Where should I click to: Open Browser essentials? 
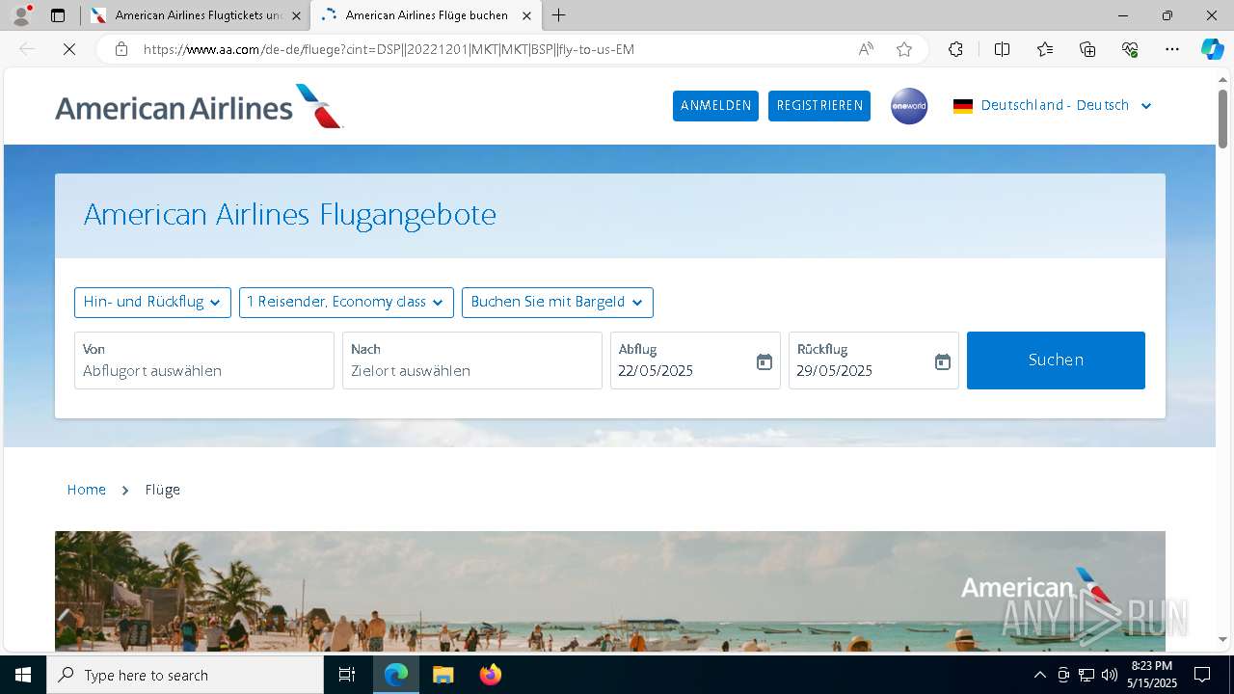tap(1130, 49)
